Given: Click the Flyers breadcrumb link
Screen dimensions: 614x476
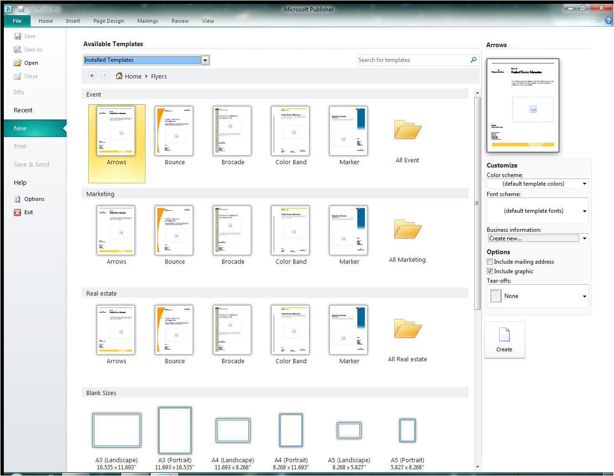Looking at the screenshot, I should [159, 77].
